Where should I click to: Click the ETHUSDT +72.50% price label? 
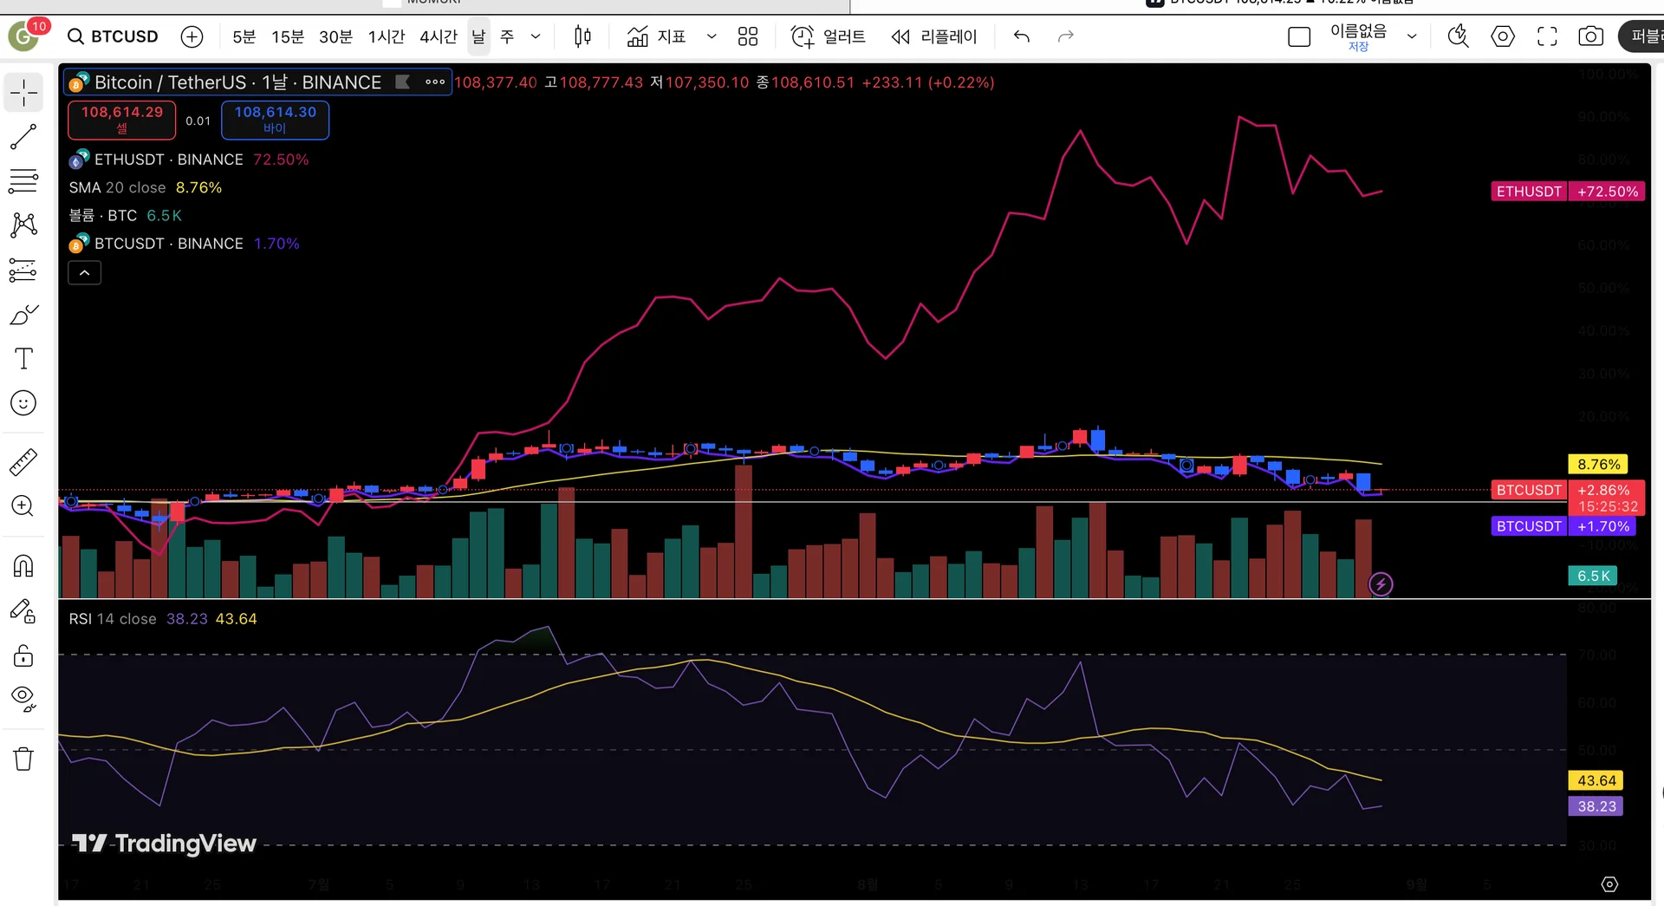coord(1568,192)
